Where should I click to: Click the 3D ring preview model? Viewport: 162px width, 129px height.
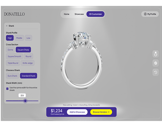(81, 60)
